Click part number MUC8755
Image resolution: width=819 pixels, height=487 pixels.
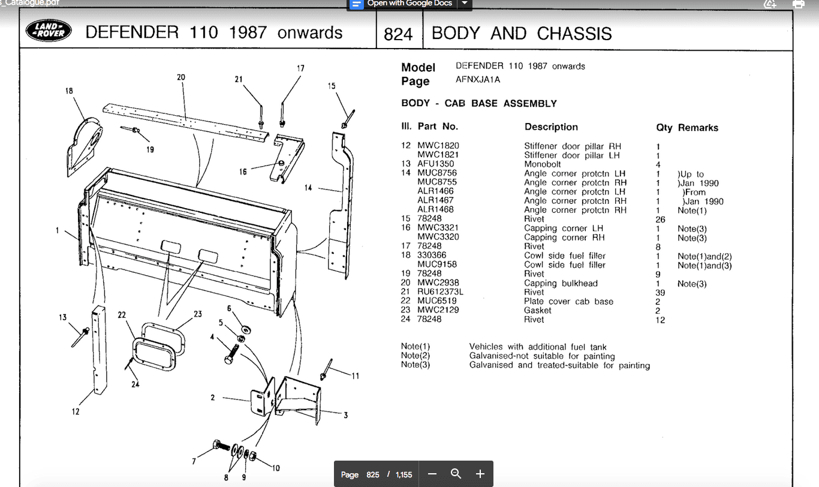pos(437,182)
